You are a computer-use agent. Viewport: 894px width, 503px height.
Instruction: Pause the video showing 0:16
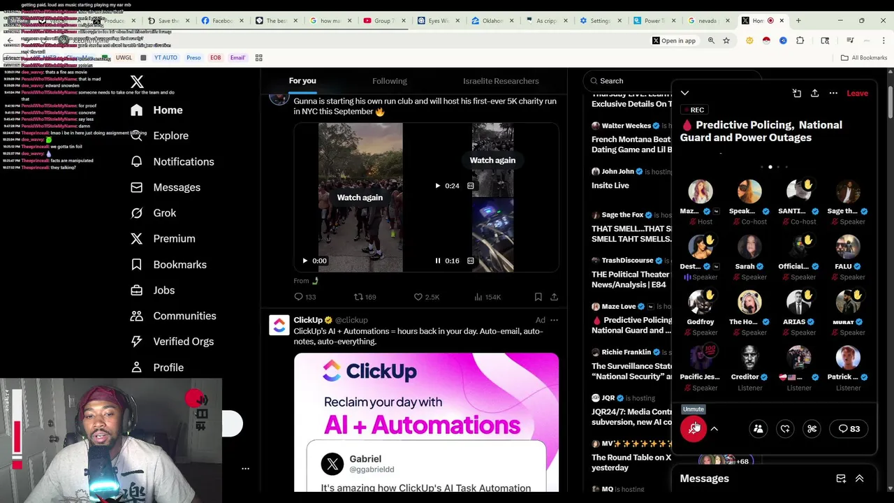438,261
